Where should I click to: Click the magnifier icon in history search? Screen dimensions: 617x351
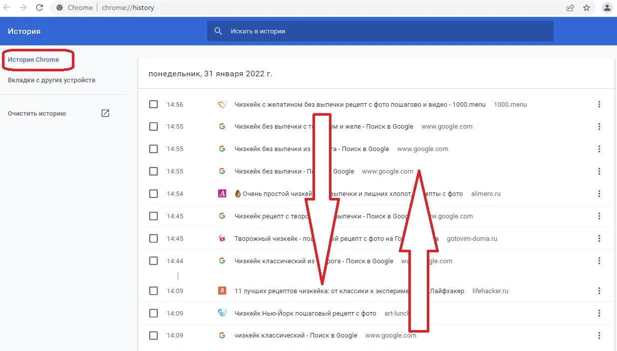click(x=218, y=31)
